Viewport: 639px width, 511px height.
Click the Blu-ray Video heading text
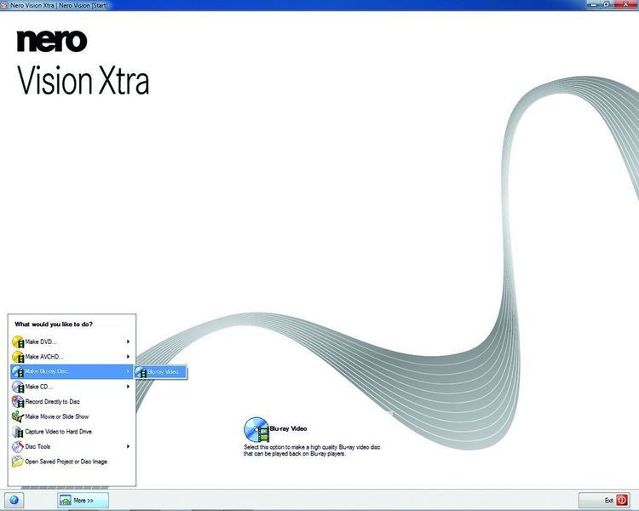[288, 428]
